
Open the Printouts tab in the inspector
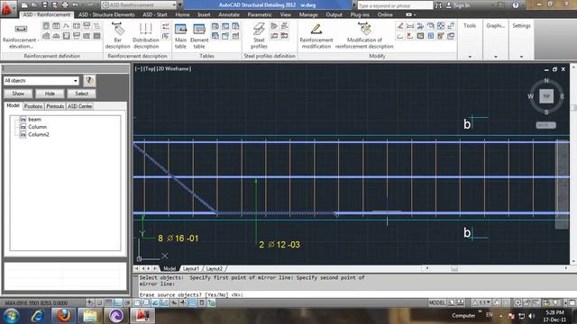tap(55, 106)
